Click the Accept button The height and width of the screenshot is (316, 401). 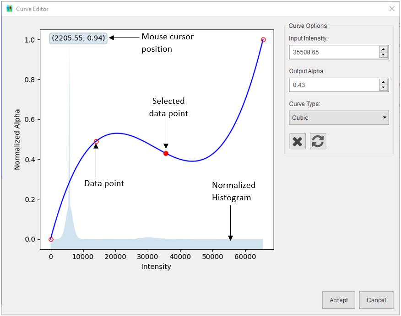click(x=339, y=300)
